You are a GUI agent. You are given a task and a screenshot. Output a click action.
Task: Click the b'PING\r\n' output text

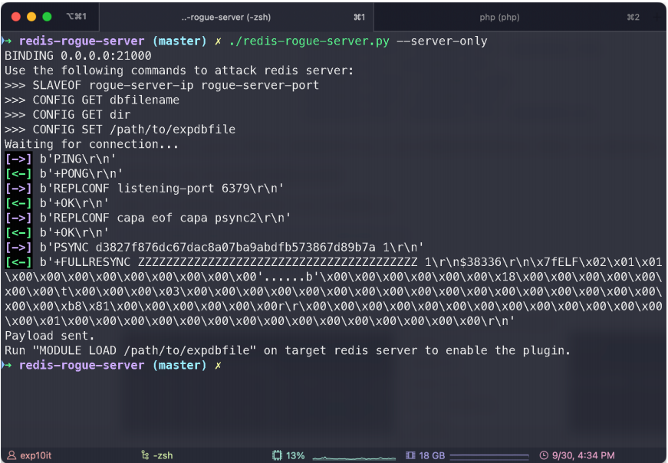[x=78, y=159]
